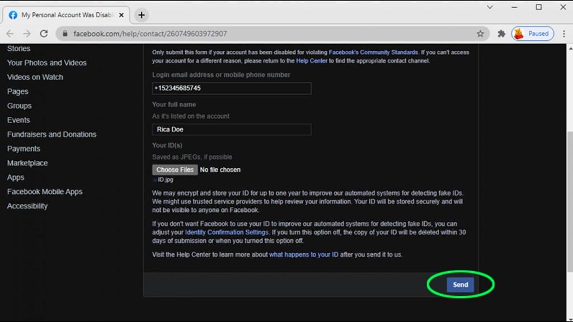Reload the page with refresh icon
The image size is (573, 322).
44,34
